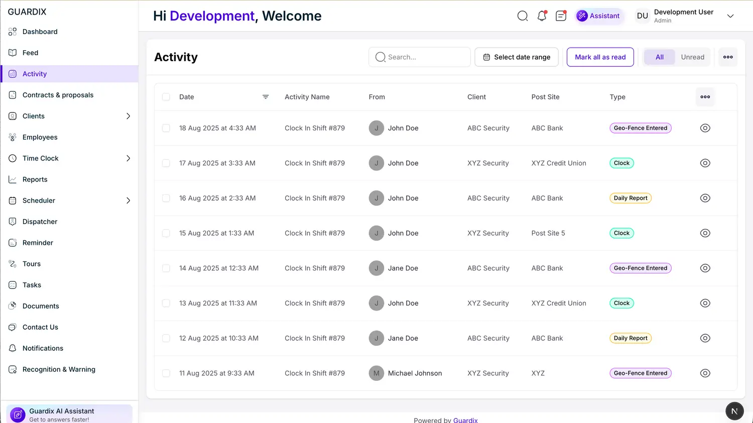
Task: Check the box for 17 Aug 2025 row
Action: tap(166, 163)
